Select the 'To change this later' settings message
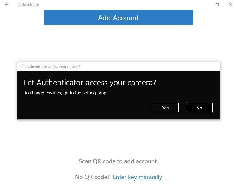237x188 pixels. pos(66,93)
